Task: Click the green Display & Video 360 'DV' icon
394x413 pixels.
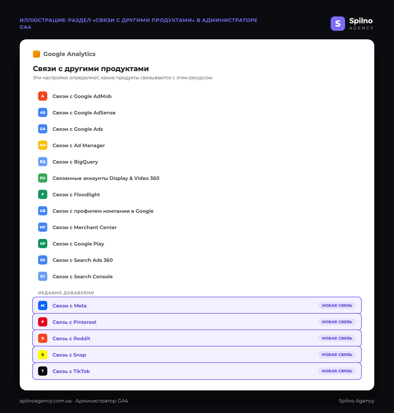Action: point(43,178)
